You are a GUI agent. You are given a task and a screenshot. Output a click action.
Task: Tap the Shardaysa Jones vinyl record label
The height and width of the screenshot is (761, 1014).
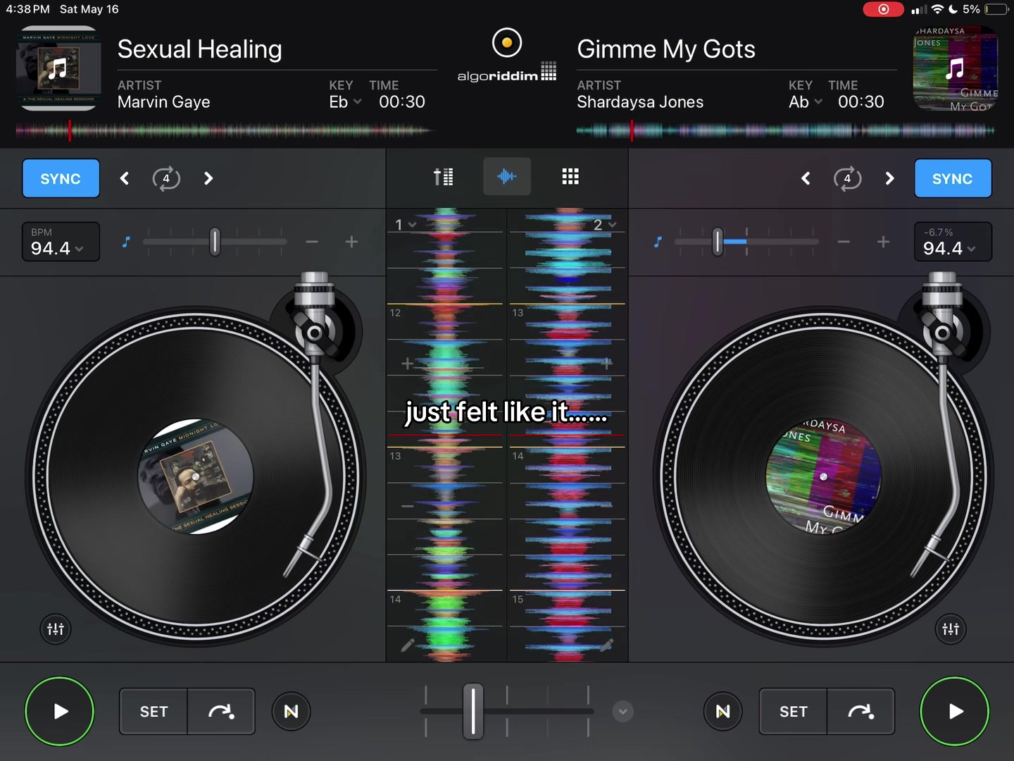[823, 477]
